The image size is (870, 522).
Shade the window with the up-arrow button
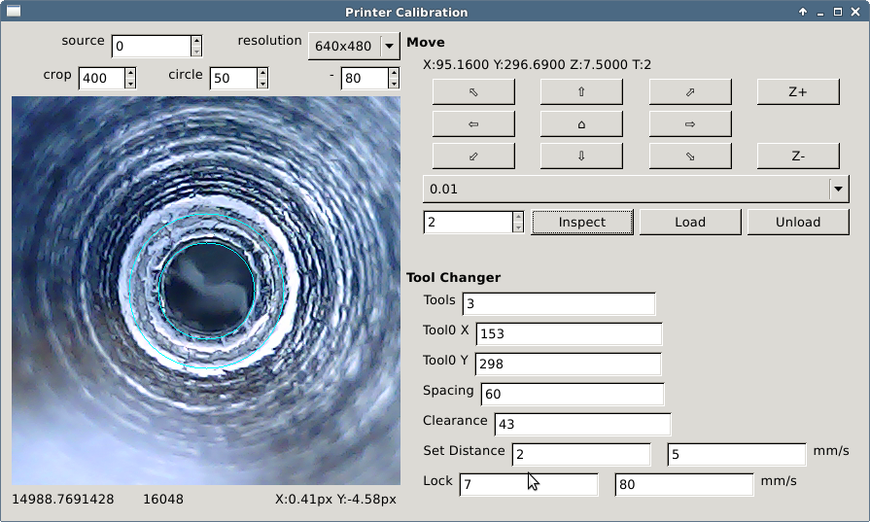802,12
